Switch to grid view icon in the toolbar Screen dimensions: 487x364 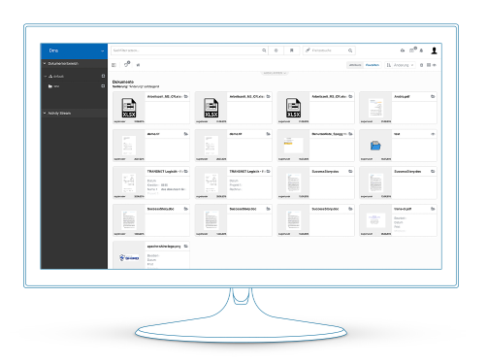(429, 65)
